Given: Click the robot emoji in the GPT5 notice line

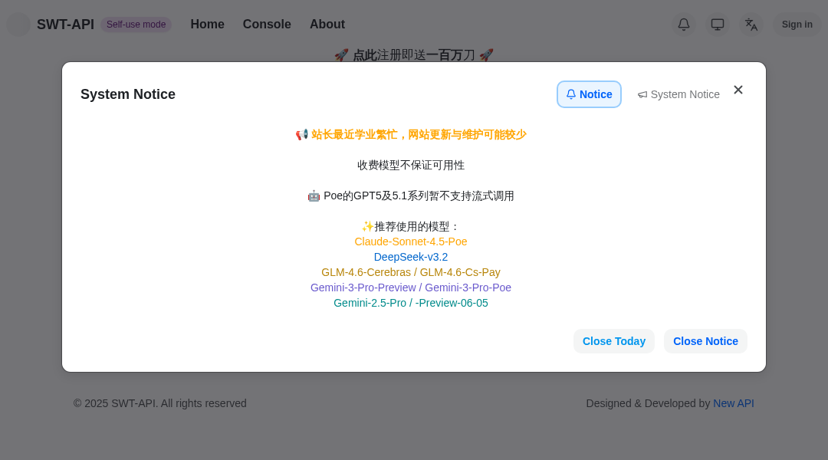Looking at the screenshot, I should click(313, 195).
